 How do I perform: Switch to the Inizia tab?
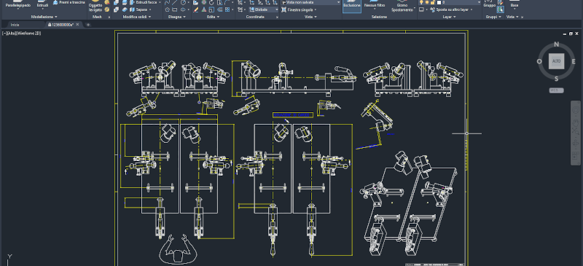tap(15, 25)
